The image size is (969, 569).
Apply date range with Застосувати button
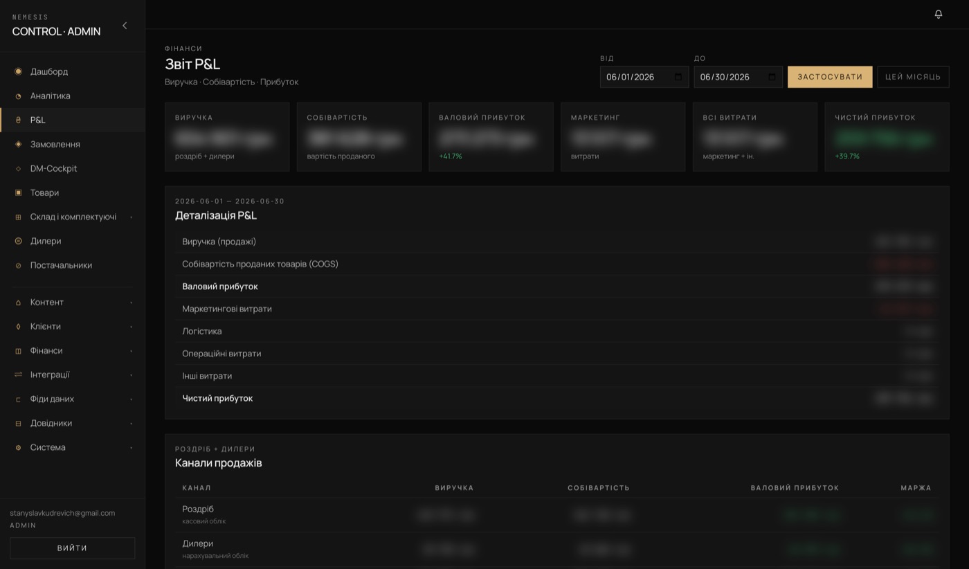tap(830, 77)
